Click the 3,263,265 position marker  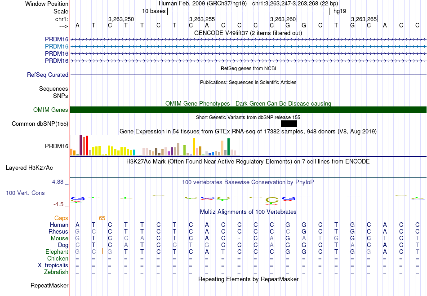coord(364,19)
